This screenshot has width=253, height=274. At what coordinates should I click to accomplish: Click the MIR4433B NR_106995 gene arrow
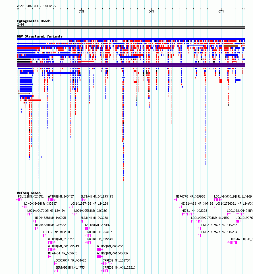pos(34,221)
